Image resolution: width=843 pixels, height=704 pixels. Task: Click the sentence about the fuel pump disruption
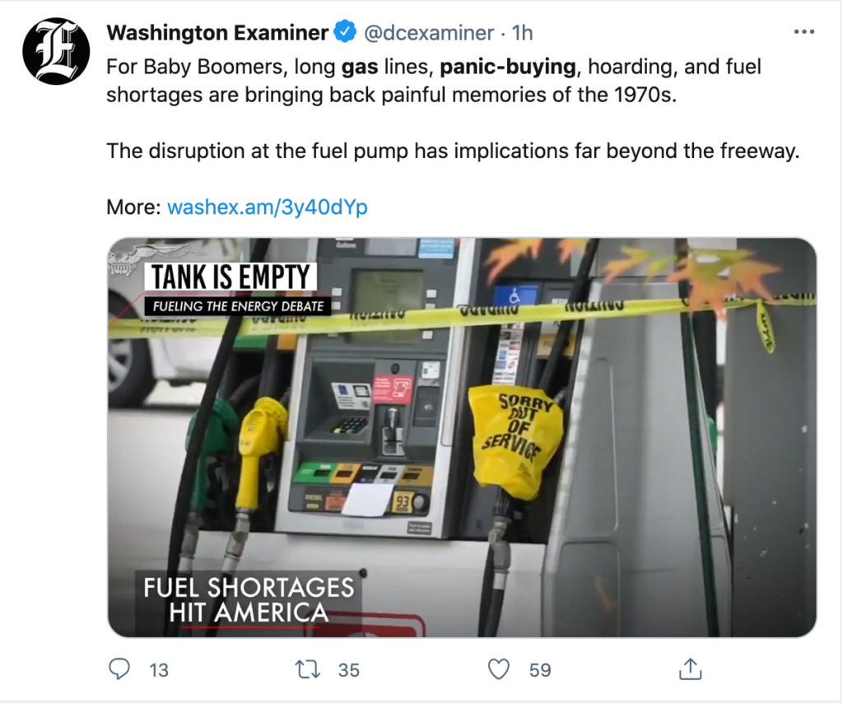pyautogui.click(x=453, y=151)
